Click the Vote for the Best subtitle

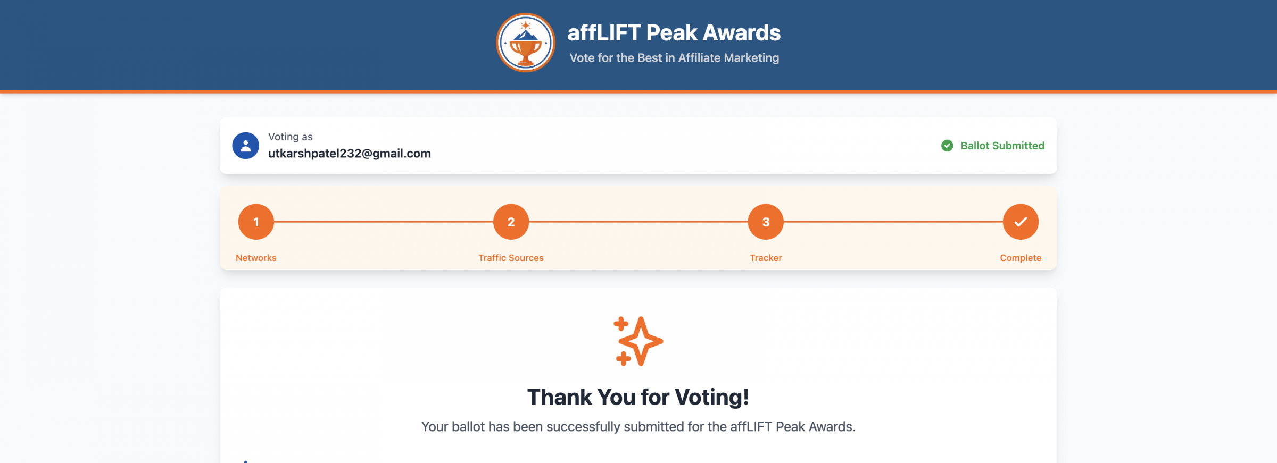click(674, 58)
